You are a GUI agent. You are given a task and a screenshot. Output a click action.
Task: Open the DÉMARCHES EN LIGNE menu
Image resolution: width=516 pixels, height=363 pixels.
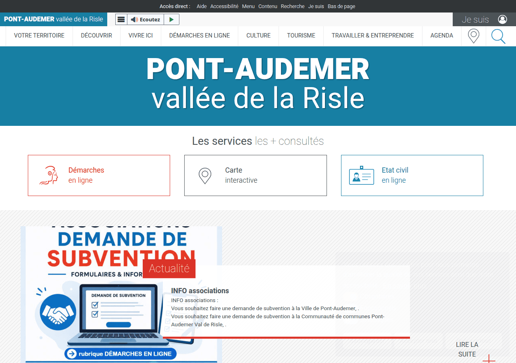tap(200, 35)
